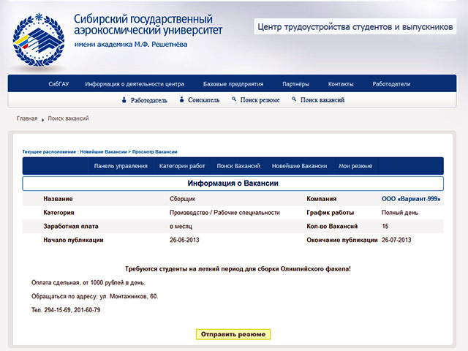Open the Контакты page
Screen dimensions: 468x351
point(341,84)
